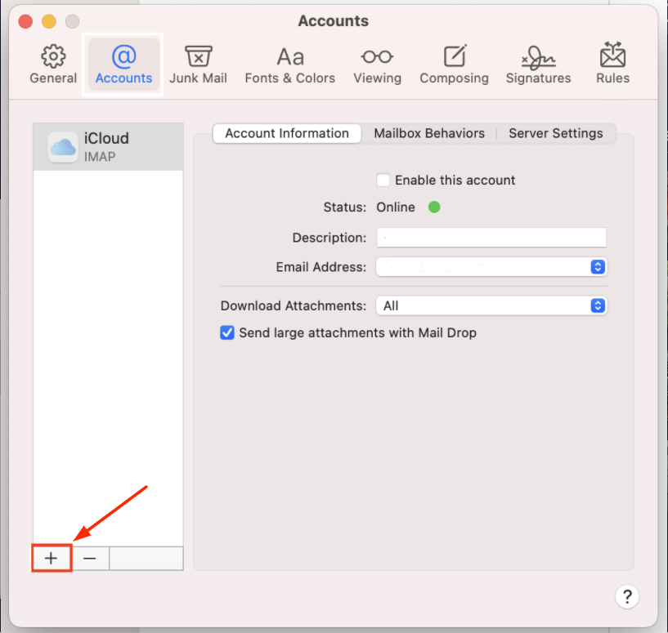Switch to the Server Settings tab

coord(555,133)
